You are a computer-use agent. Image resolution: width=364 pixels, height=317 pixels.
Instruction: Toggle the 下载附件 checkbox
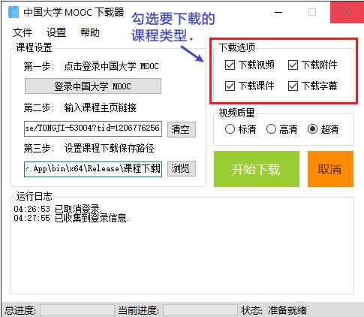tap(293, 65)
